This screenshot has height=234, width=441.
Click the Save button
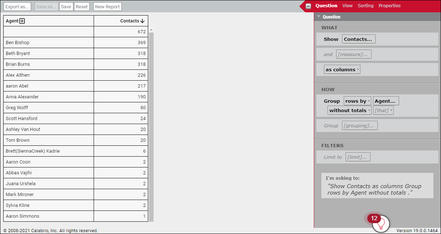(x=66, y=7)
